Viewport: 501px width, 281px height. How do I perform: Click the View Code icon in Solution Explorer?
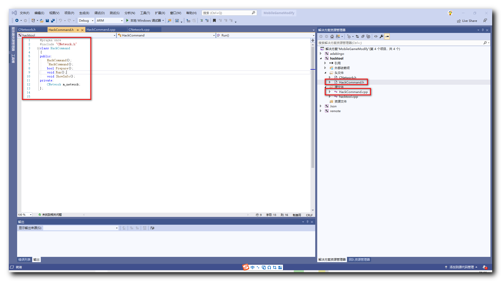[376, 36]
